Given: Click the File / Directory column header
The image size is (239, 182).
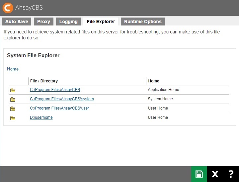Looking at the screenshot, I should tap(44, 81).
